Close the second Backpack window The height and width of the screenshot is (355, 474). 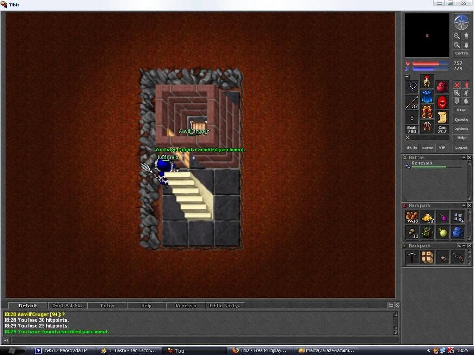[469, 246]
